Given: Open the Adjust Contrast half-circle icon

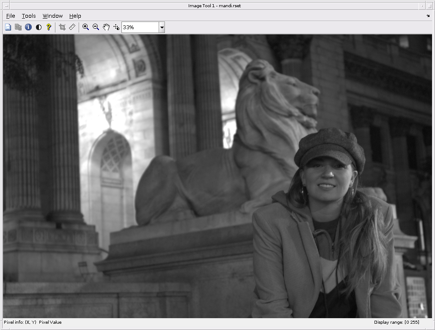Looking at the screenshot, I should [39, 27].
